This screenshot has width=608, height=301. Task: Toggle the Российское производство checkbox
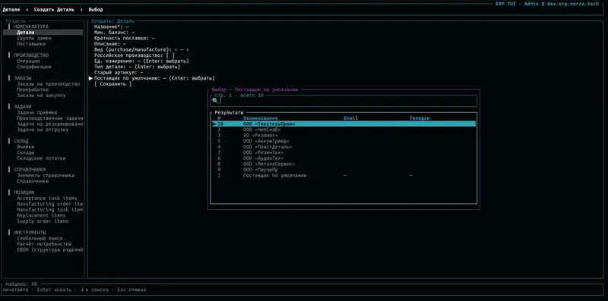tap(170, 55)
